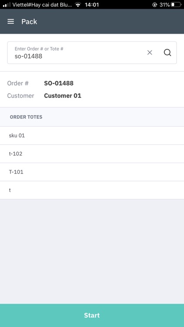Tap the Pack screen title
Image resolution: width=184 pixels, height=327 pixels.
tap(29, 22)
